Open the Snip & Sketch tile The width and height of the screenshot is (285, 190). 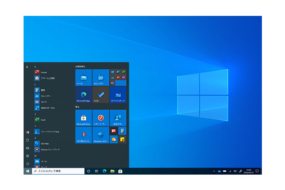click(84, 135)
